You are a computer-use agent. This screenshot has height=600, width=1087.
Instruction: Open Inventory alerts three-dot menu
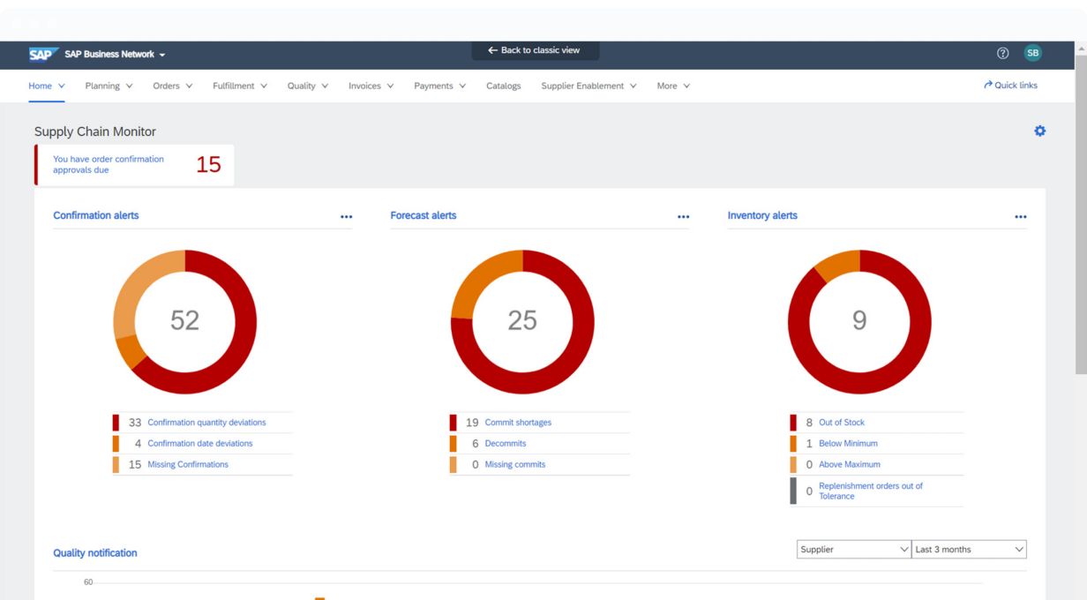1020,217
